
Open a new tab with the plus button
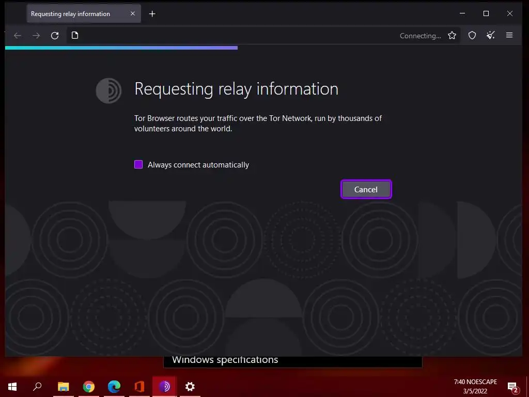(152, 14)
